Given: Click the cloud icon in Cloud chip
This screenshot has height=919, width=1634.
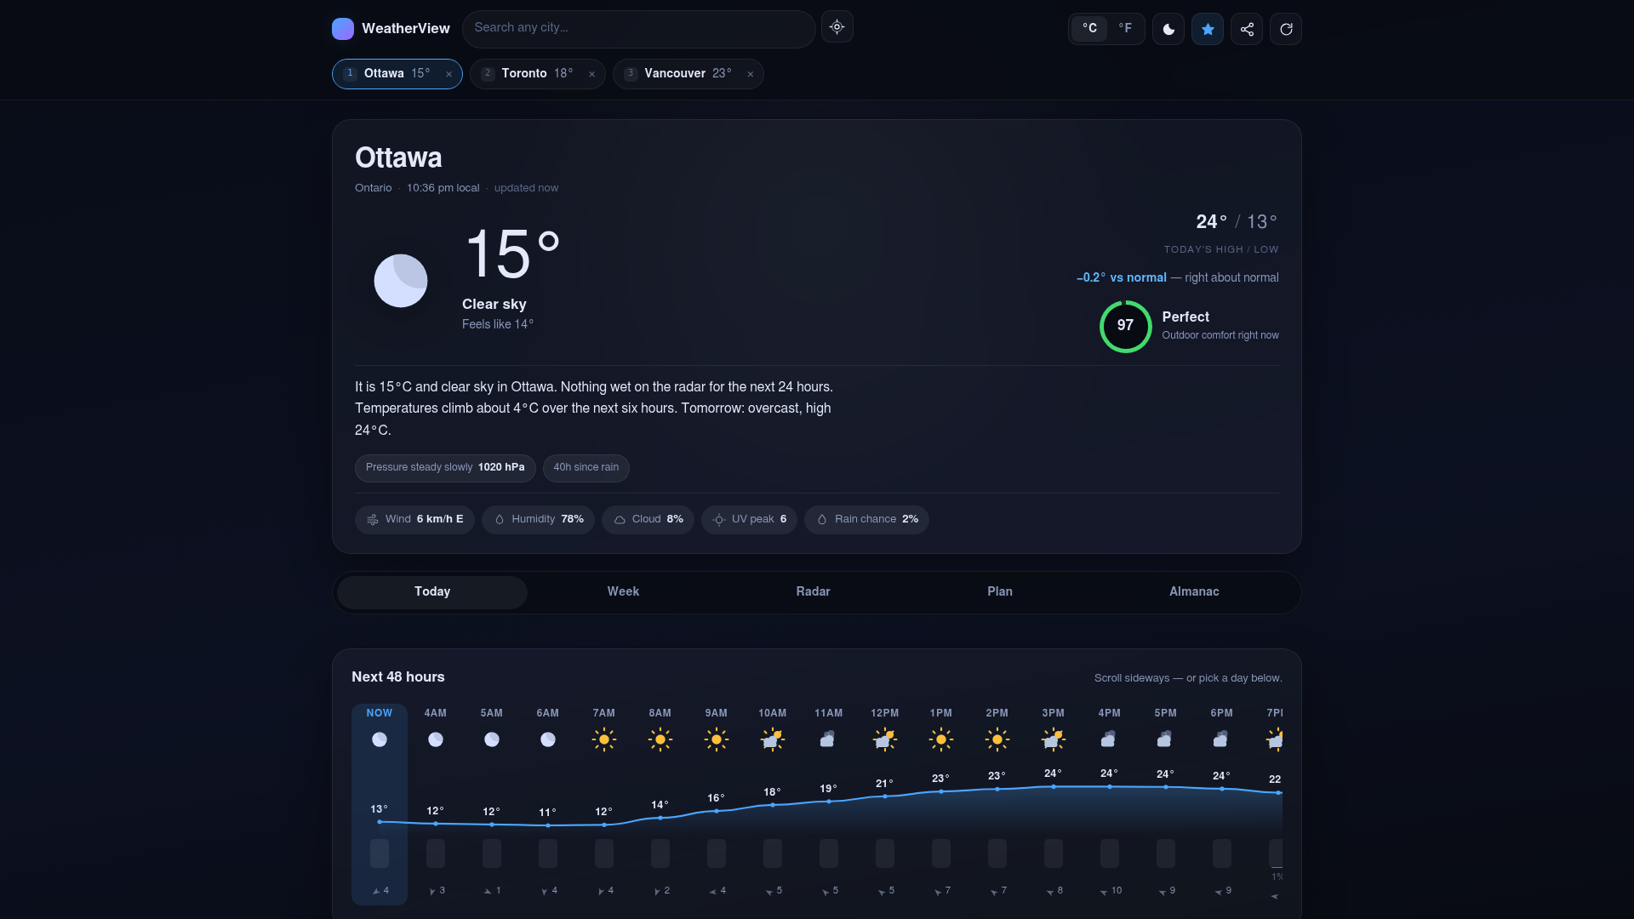Looking at the screenshot, I should point(620,520).
